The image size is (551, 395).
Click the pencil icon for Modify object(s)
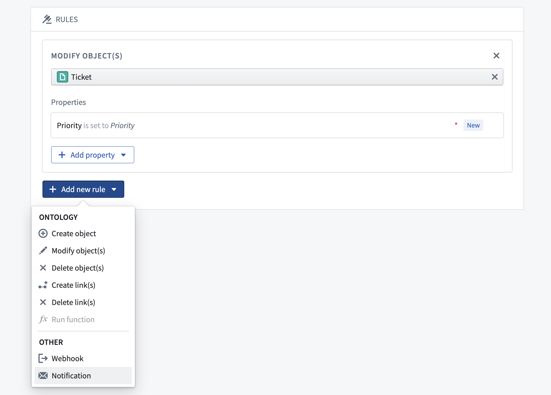point(43,251)
